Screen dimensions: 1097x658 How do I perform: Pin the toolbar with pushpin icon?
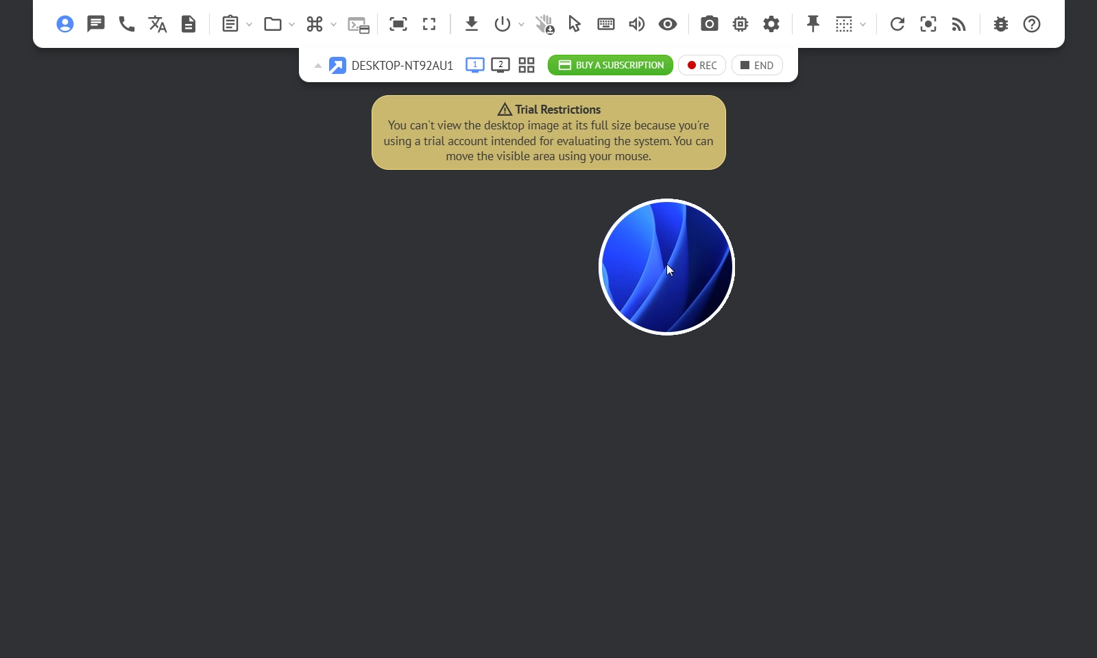(813, 25)
